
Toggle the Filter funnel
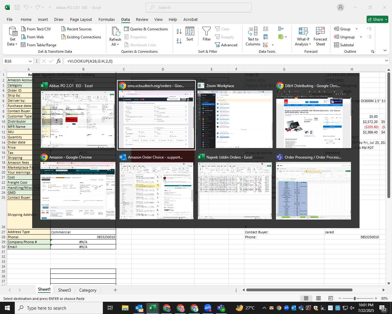point(207,34)
